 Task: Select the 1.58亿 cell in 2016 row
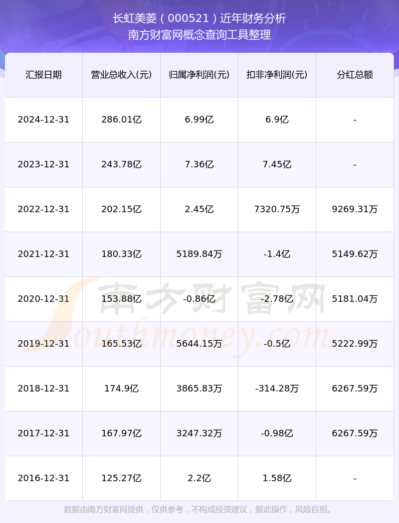277,478
